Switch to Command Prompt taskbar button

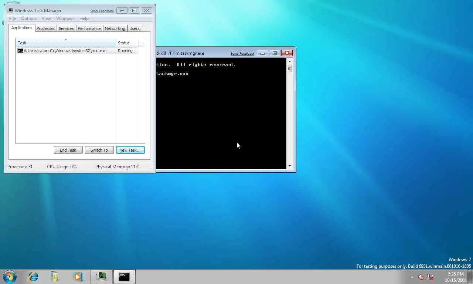(x=124, y=276)
